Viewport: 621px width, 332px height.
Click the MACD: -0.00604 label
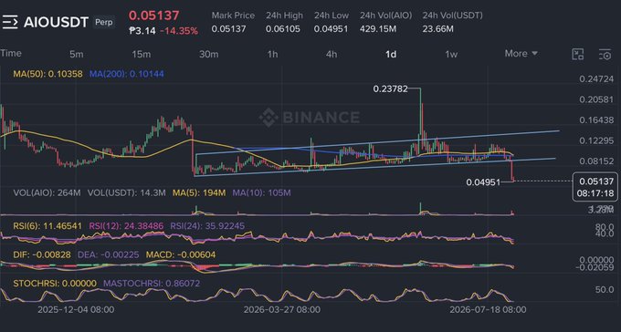[181, 254]
